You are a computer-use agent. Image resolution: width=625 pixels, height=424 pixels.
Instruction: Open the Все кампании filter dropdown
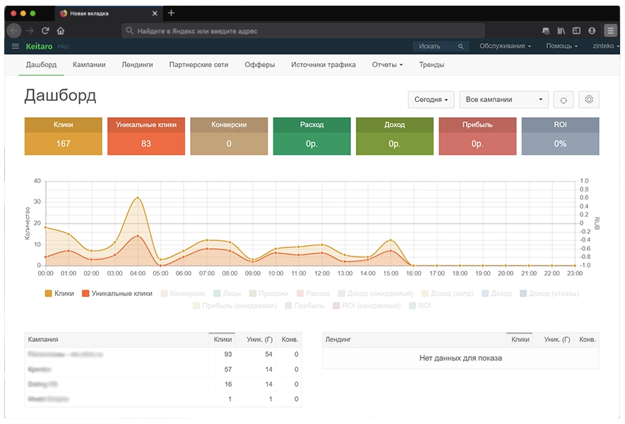504,100
